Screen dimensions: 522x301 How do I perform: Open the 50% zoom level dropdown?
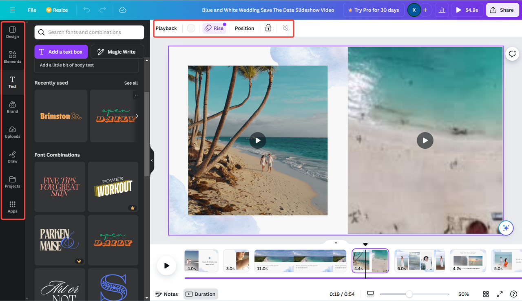click(x=464, y=294)
